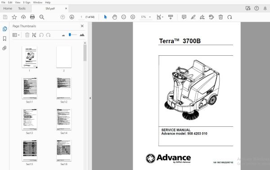Click the SERVICE MANUAL heading text
Viewport: 270px width, 170px height.
click(x=176, y=130)
